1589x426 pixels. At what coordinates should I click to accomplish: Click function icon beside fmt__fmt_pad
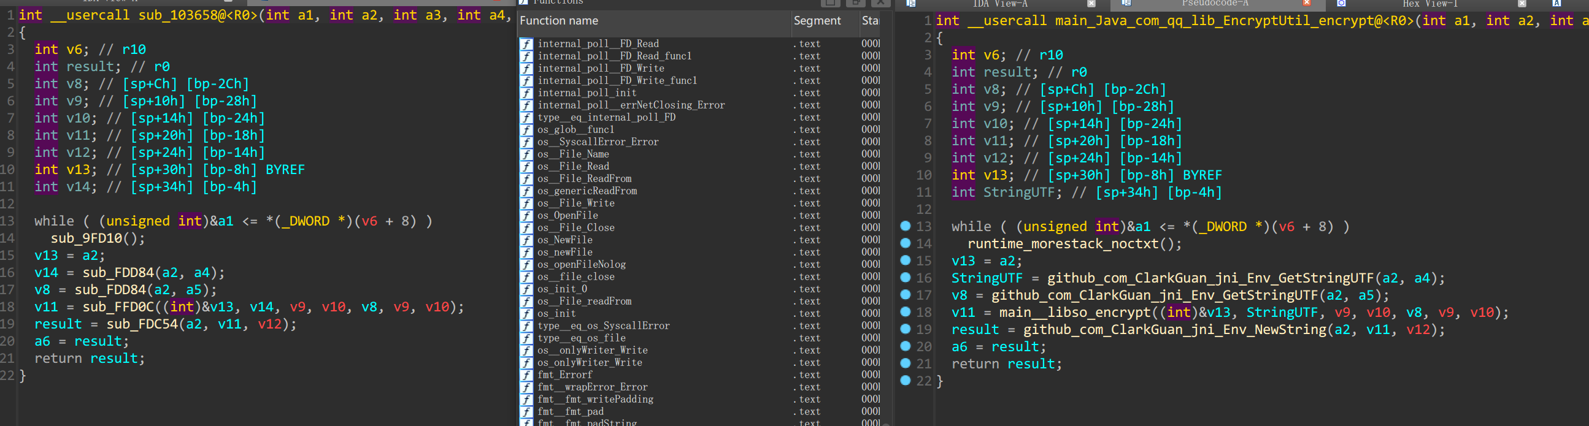[526, 412]
